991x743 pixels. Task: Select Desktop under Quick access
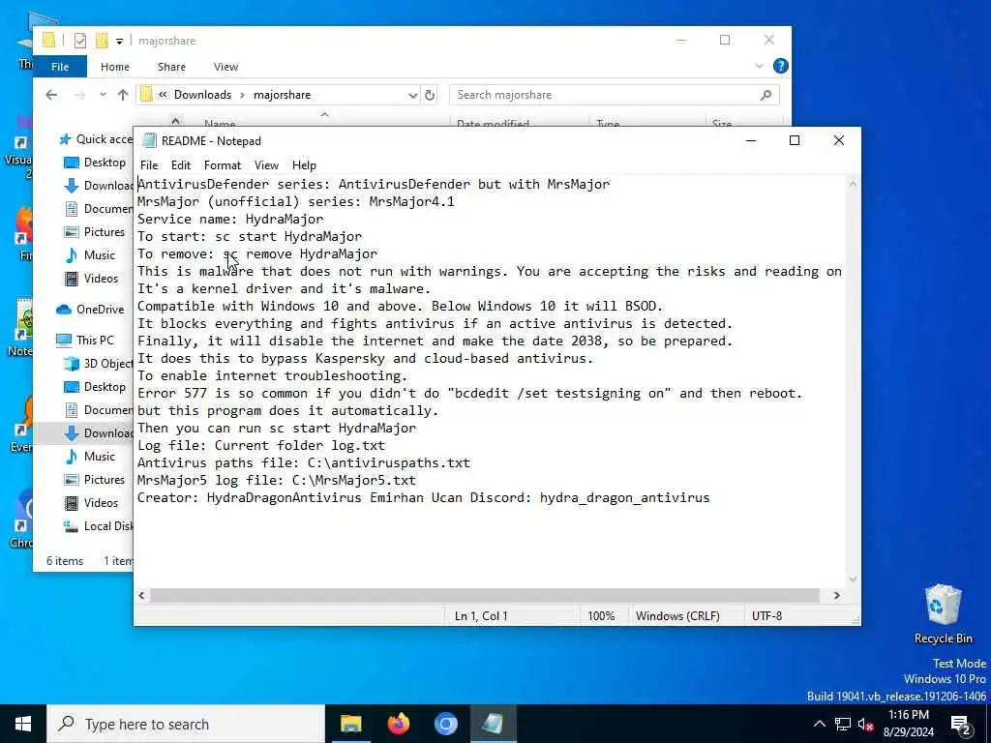pyautogui.click(x=95, y=163)
